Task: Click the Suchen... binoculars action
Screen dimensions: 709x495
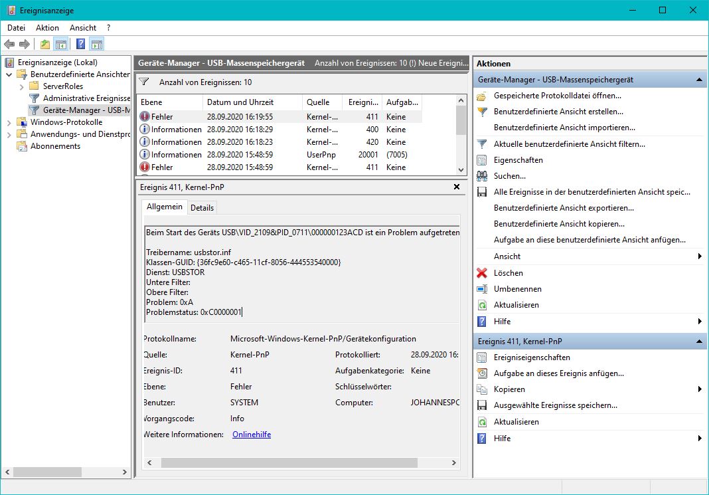Action: coord(510,175)
